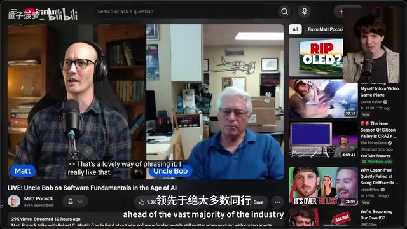Click the notification bell icon
407x229 pixels.
(x=71, y=202)
